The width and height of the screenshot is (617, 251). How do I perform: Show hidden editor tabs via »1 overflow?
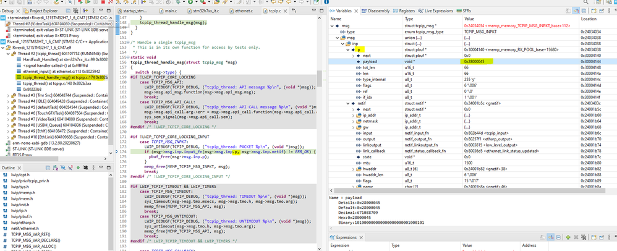pos(294,11)
